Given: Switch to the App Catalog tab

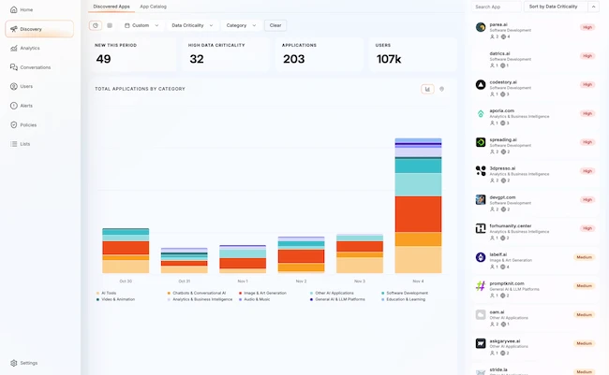Looking at the screenshot, I should pyautogui.click(x=153, y=7).
